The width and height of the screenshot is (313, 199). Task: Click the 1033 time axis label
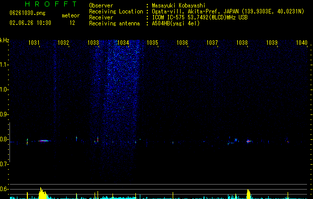(93, 42)
